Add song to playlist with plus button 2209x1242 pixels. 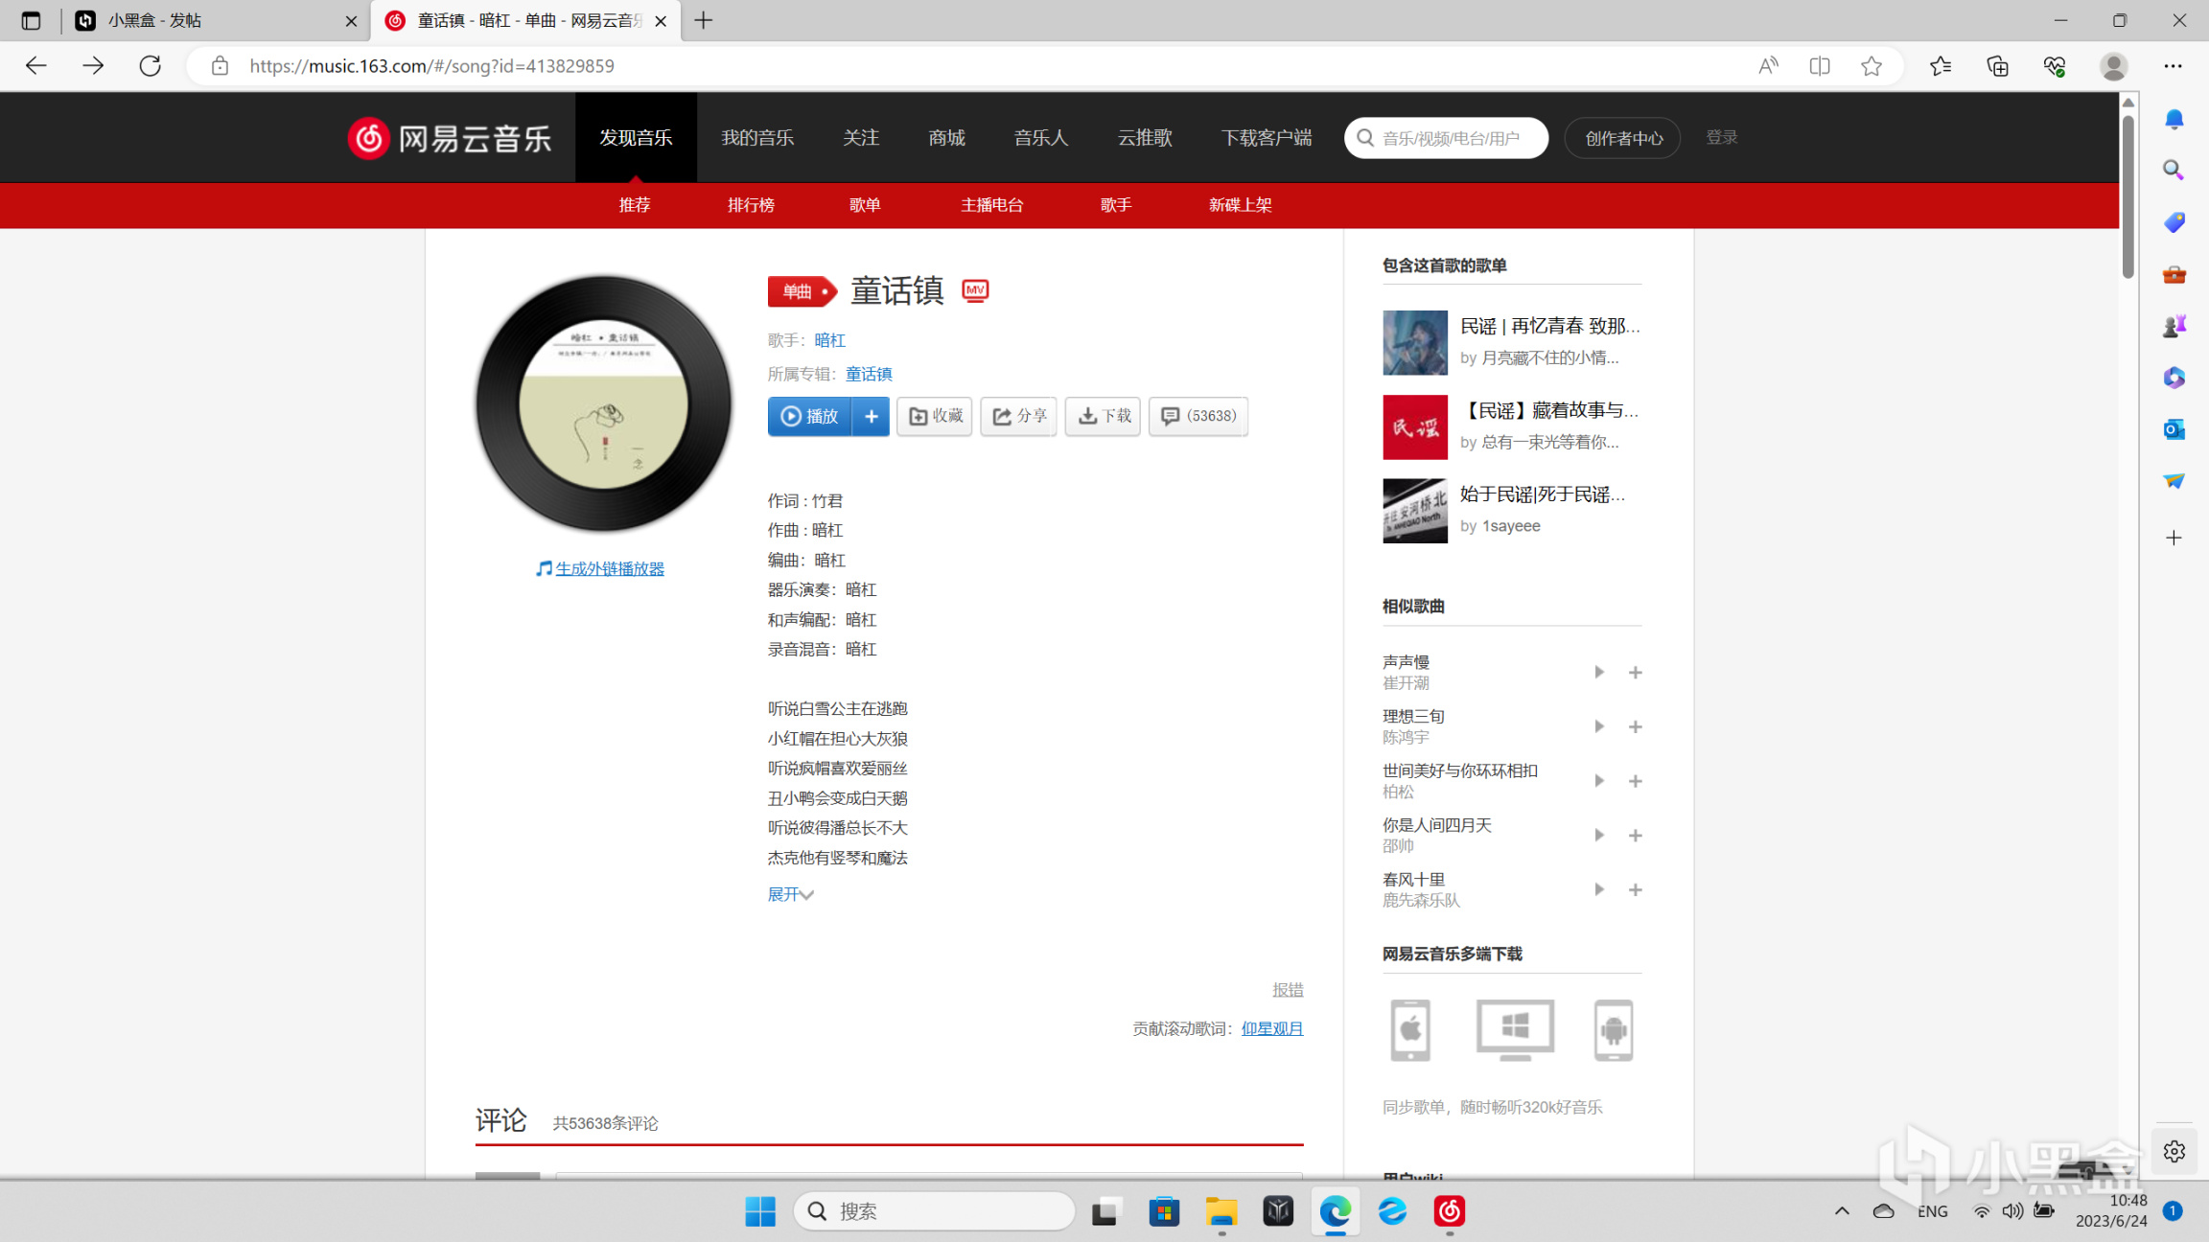click(871, 416)
